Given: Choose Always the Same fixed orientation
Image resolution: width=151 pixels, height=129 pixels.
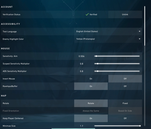Looking at the screenshot, I should point(91,111).
